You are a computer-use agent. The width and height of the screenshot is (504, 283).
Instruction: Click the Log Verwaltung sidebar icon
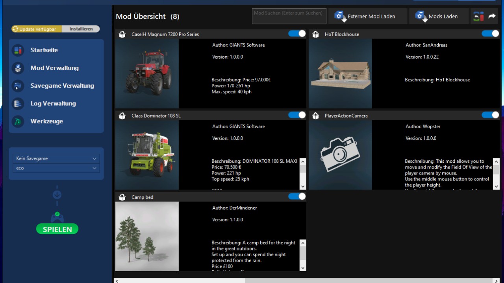pos(18,104)
